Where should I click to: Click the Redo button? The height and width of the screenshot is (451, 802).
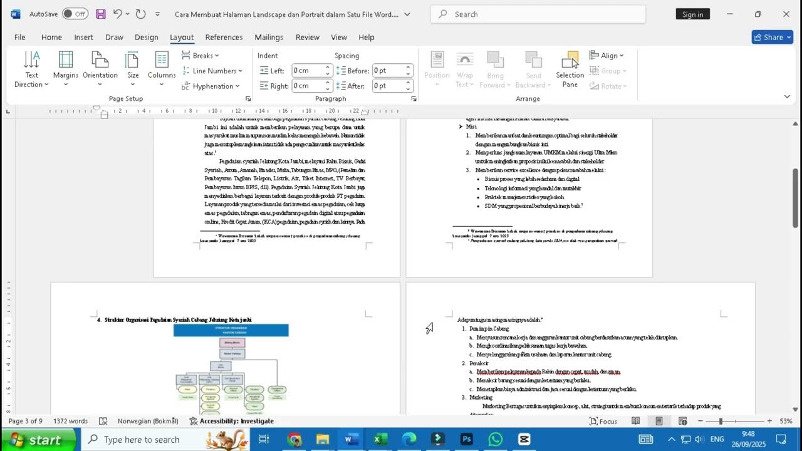(140, 14)
